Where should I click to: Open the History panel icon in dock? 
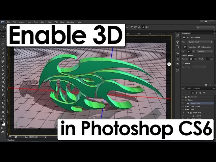178,35
